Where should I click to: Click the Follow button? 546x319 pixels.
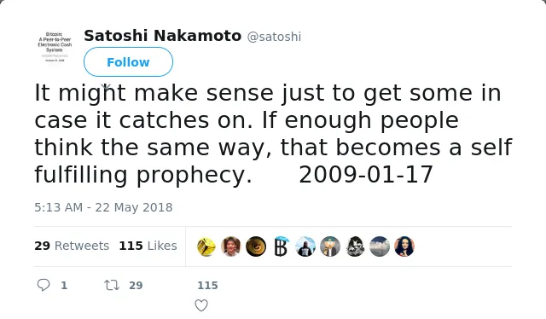(128, 62)
